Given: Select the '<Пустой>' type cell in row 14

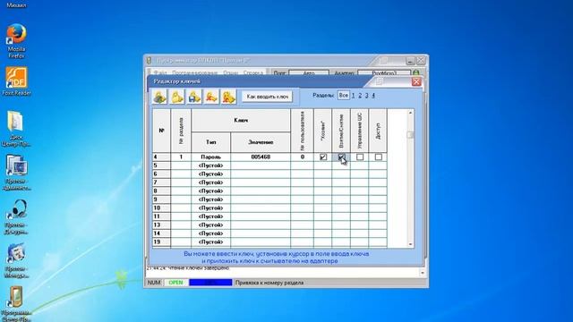Looking at the screenshot, I should pos(211,233).
